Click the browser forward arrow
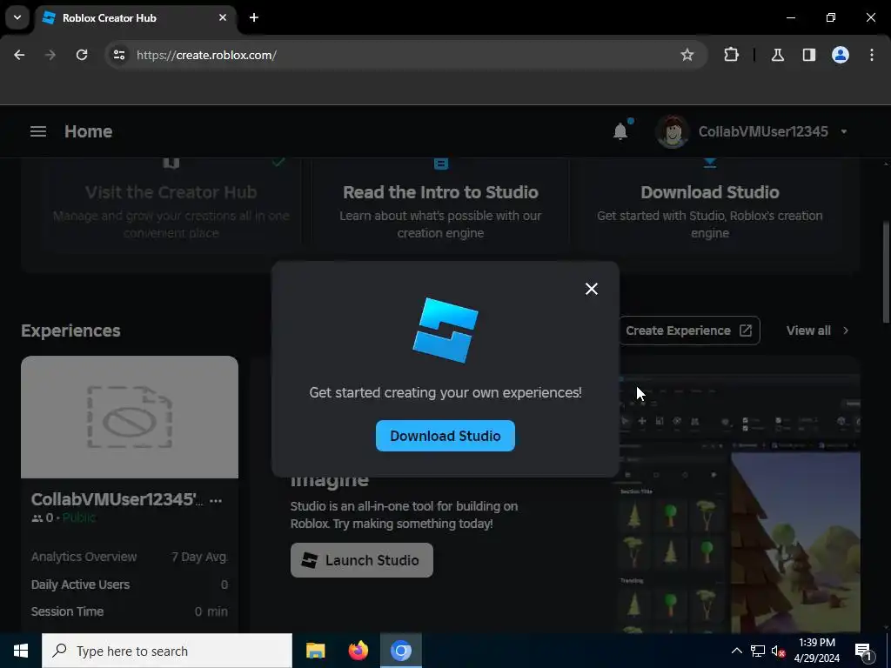 [50, 55]
